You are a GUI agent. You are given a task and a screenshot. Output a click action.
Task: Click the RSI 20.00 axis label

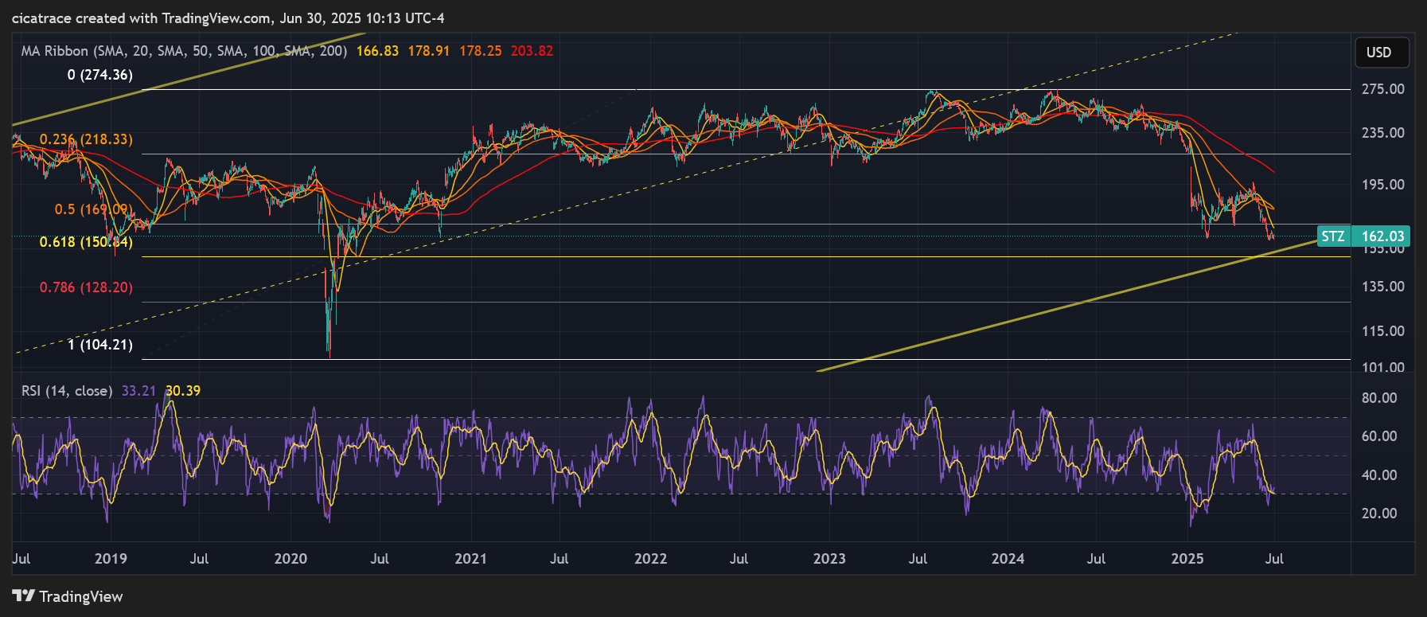pyautogui.click(x=1379, y=514)
